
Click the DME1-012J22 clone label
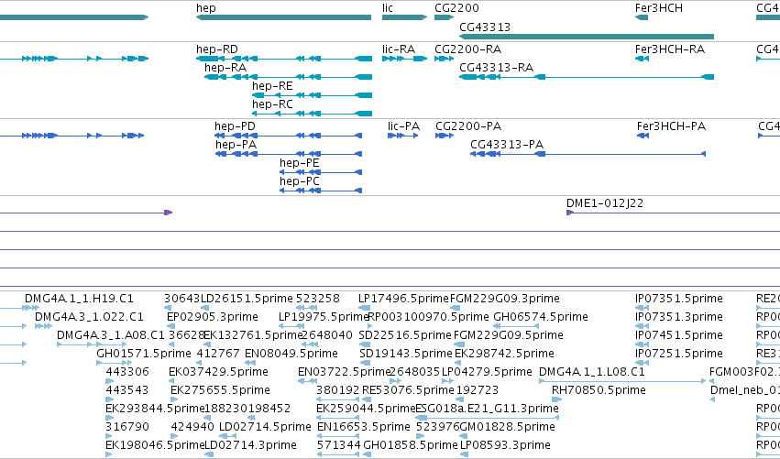click(x=604, y=203)
